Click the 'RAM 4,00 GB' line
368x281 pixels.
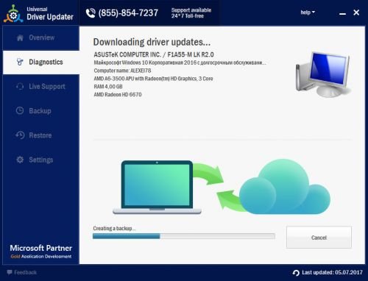click(x=108, y=87)
